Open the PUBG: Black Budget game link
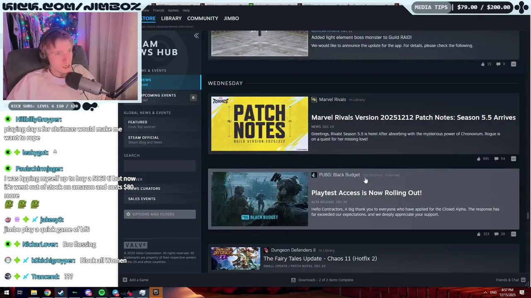 click(x=339, y=175)
